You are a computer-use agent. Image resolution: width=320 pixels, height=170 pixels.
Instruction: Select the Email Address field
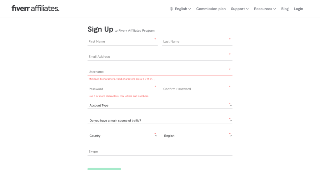(x=160, y=57)
